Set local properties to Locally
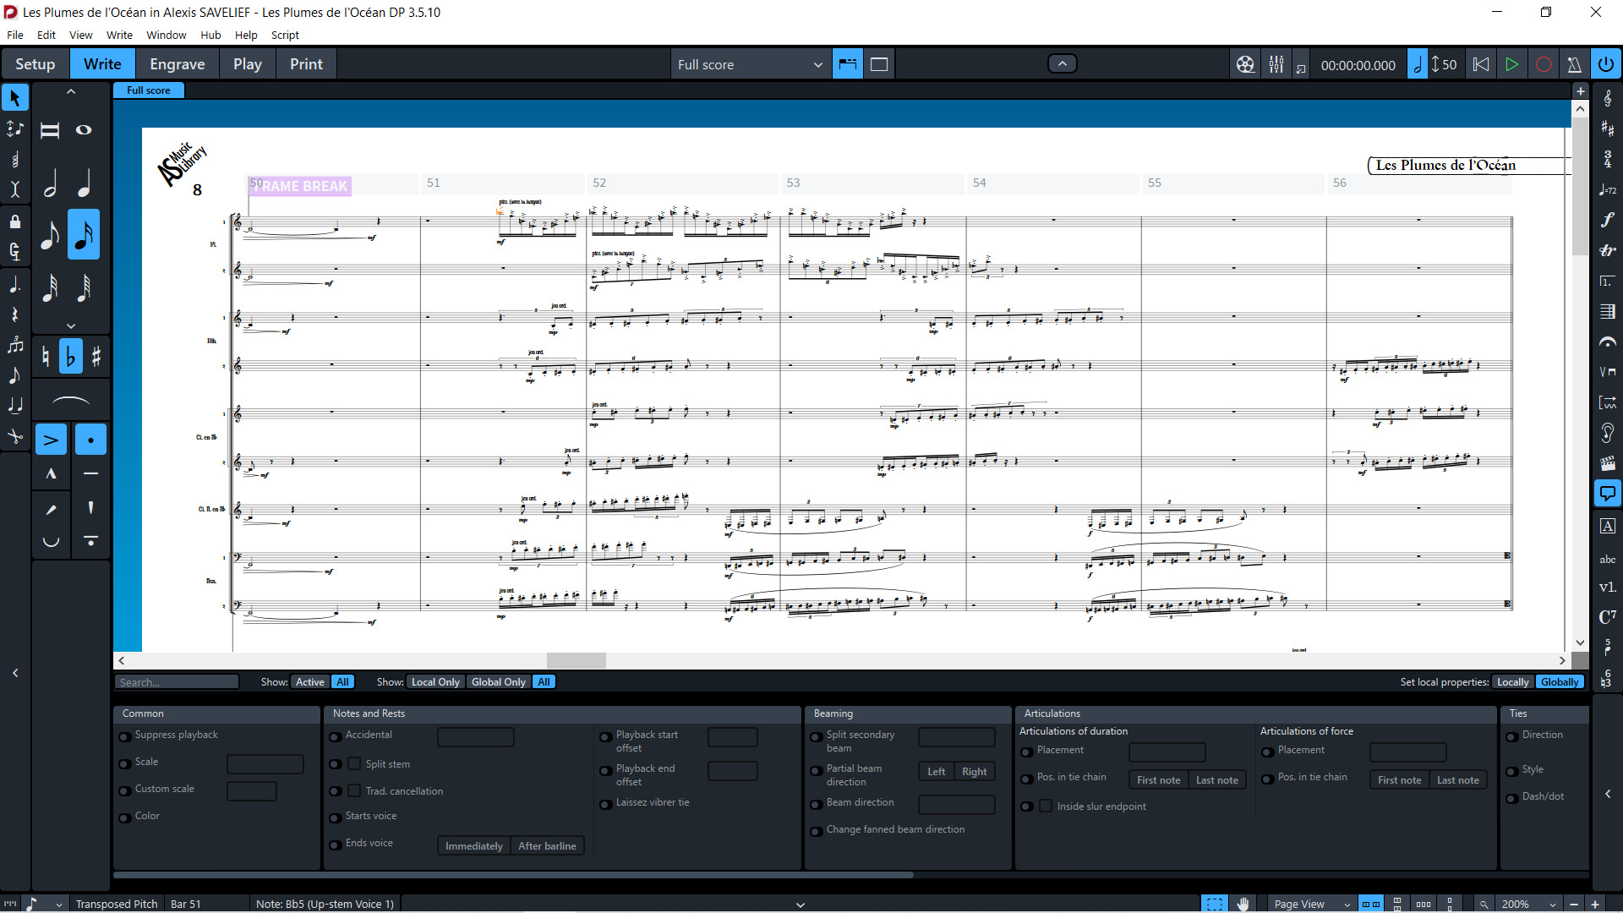1623x913 pixels. (x=1513, y=682)
